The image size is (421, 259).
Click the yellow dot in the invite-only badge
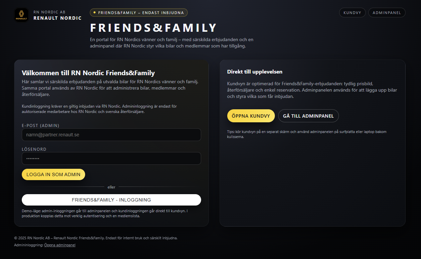(x=95, y=13)
